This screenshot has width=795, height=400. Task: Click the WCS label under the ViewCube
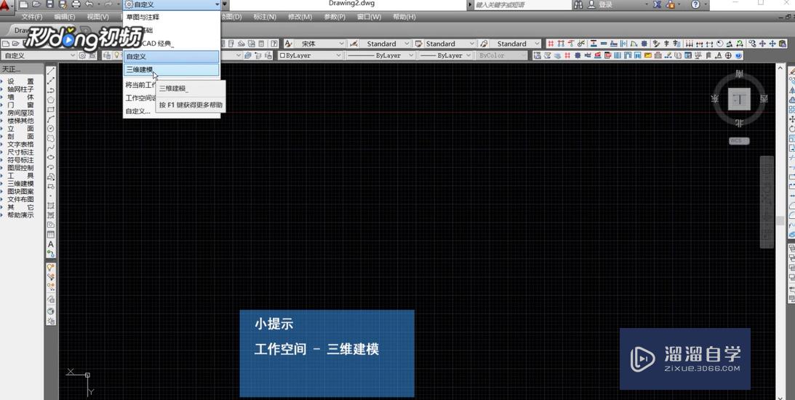tap(739, 141)
